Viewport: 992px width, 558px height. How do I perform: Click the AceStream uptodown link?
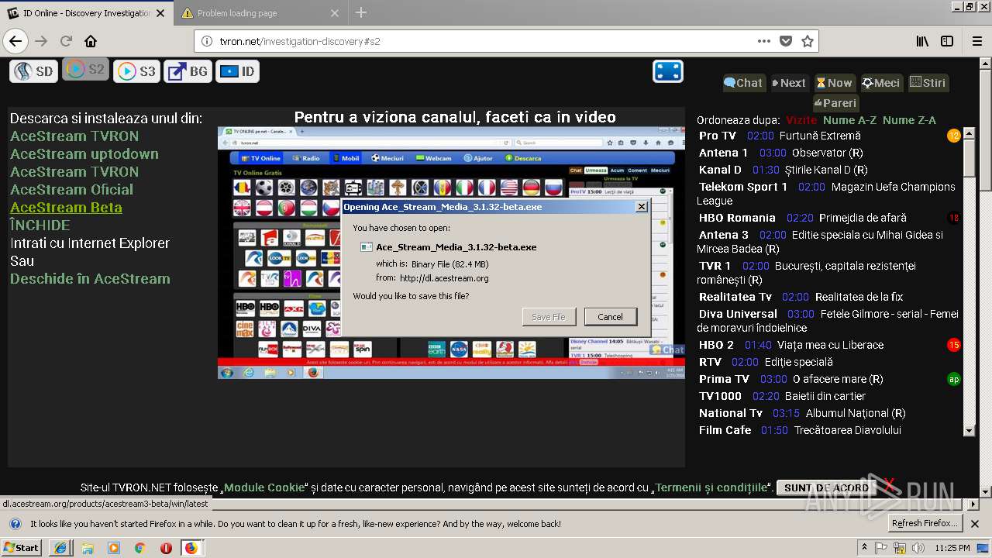click(x=84, y=154)
